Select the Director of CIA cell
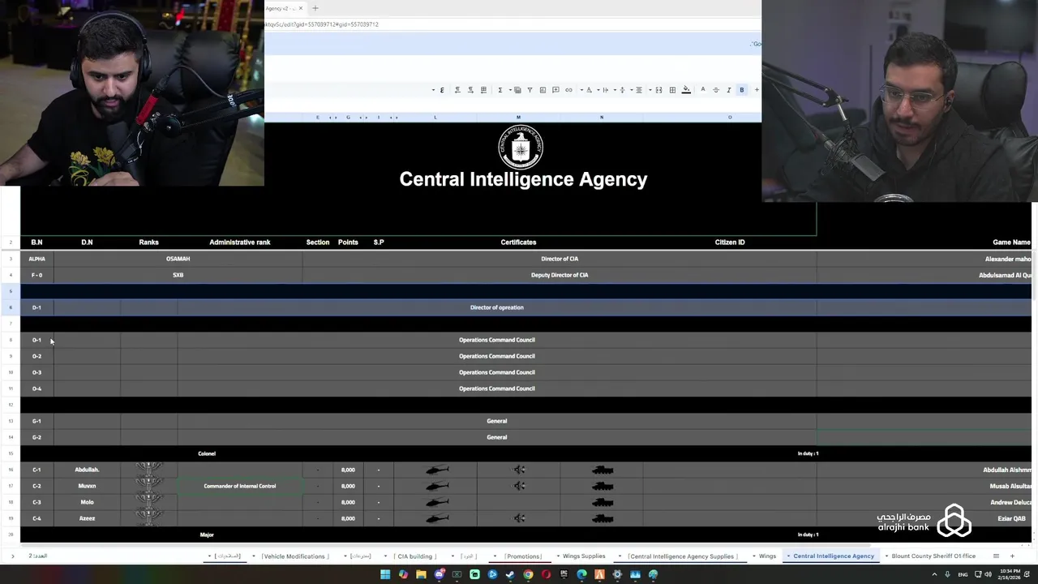Viewport: 1038px width, 584px height. coord(560,259)
